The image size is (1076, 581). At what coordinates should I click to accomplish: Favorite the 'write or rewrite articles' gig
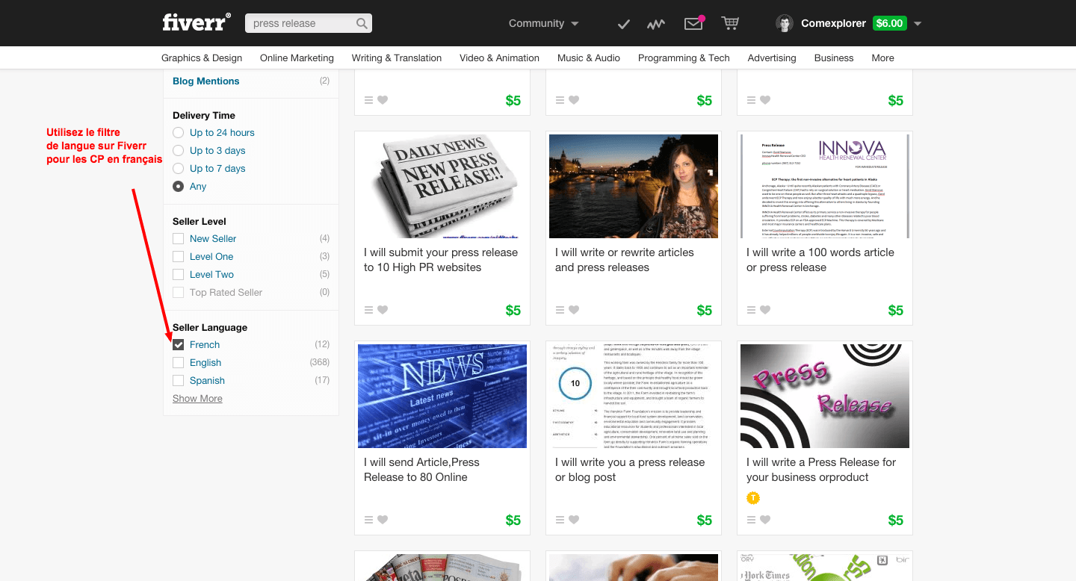pyautogui.click(x=574, y=310)
